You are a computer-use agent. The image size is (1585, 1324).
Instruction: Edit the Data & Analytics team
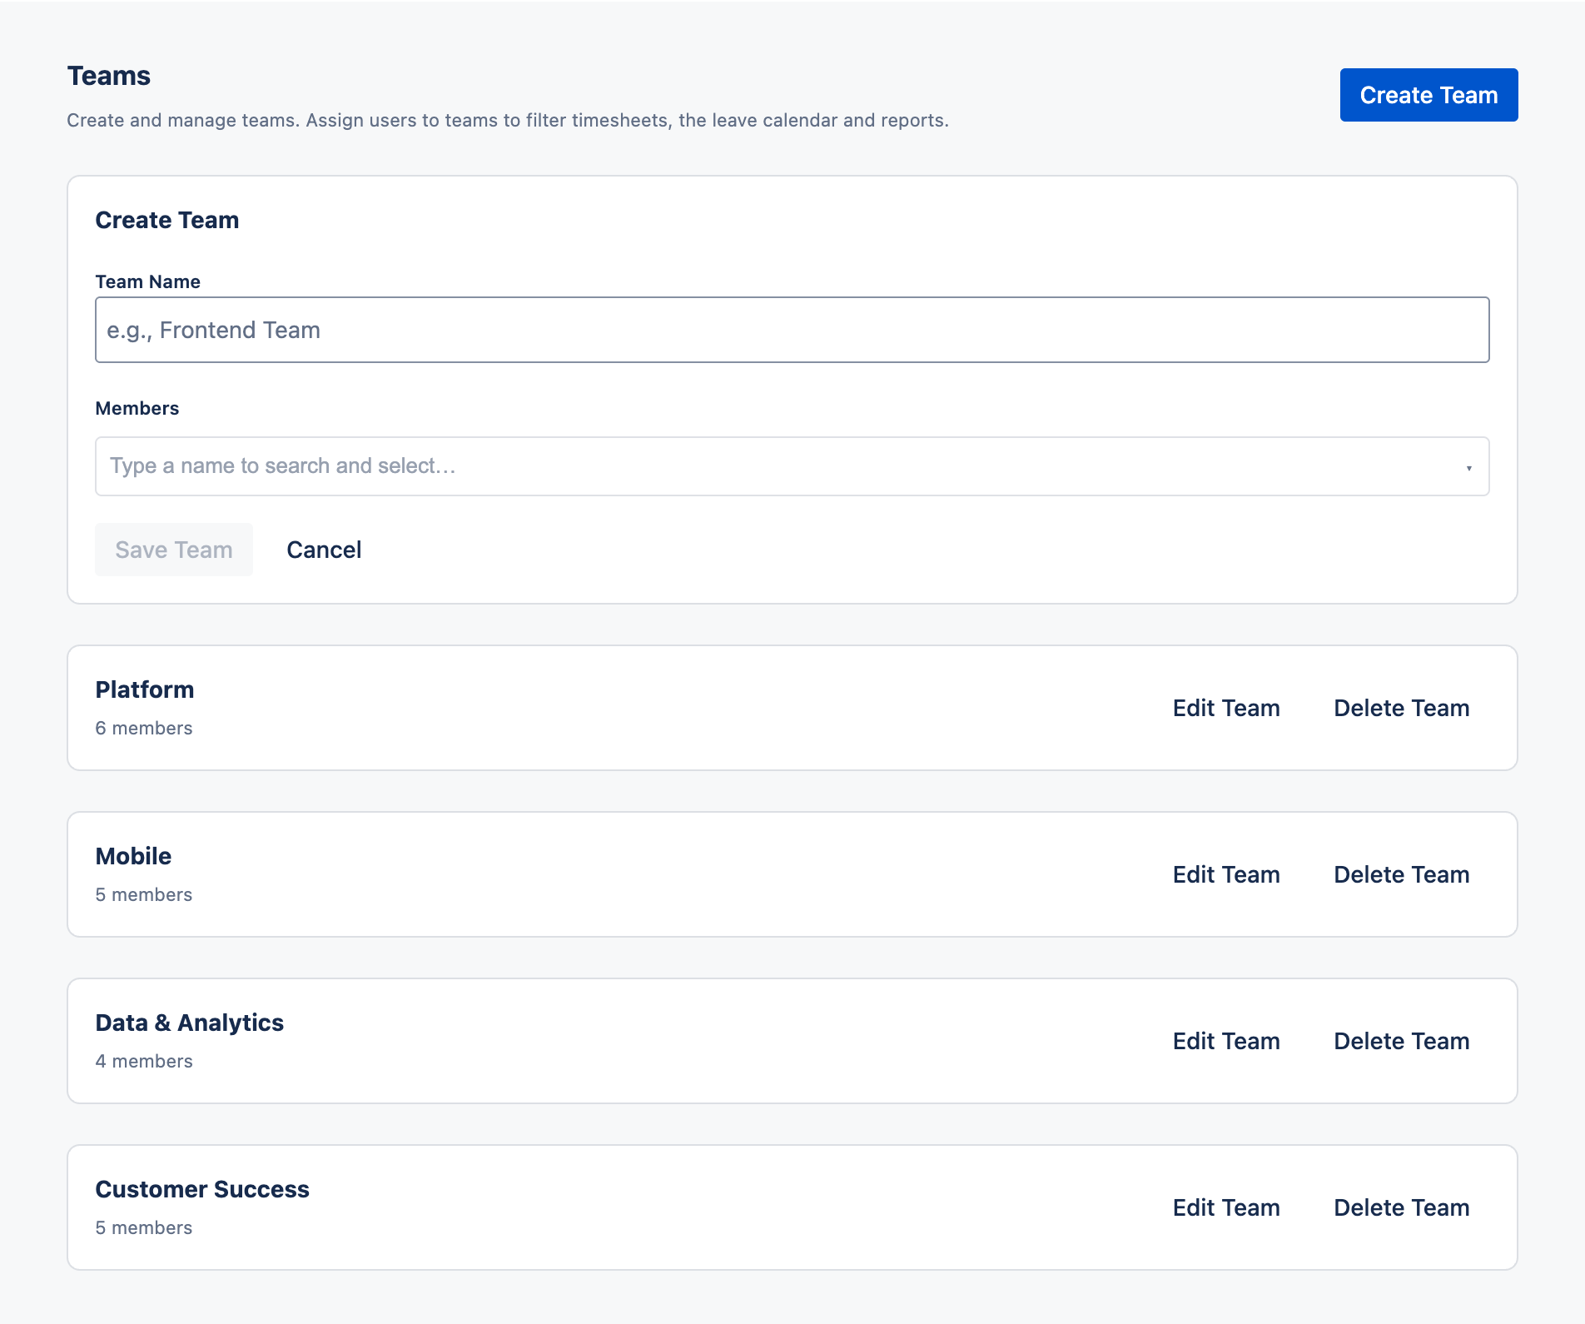(1226, 1041)
